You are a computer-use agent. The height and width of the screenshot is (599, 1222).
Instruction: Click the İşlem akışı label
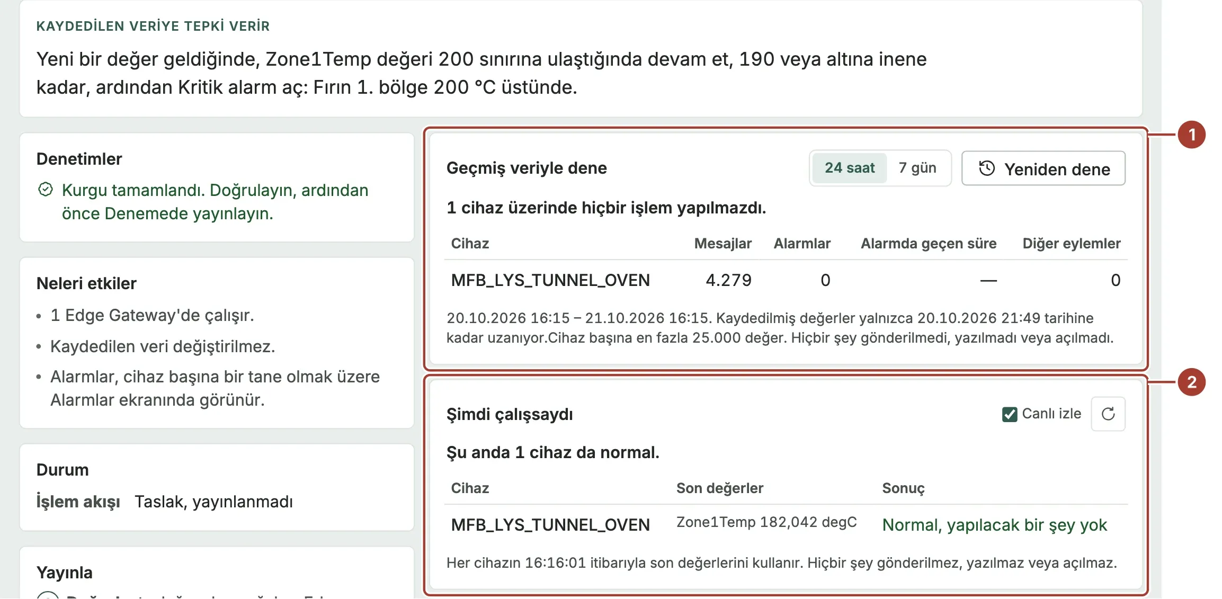coord(78,502)
